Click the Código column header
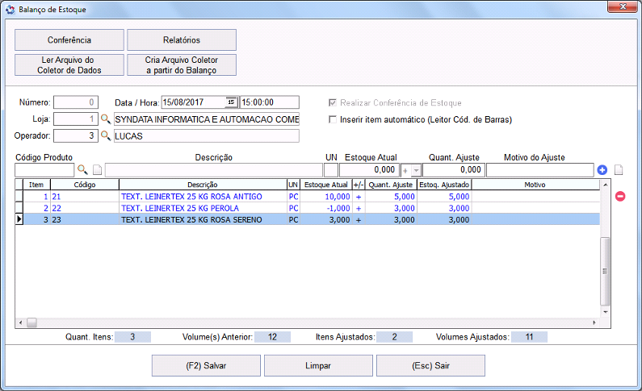 click(x=85, y=185)
